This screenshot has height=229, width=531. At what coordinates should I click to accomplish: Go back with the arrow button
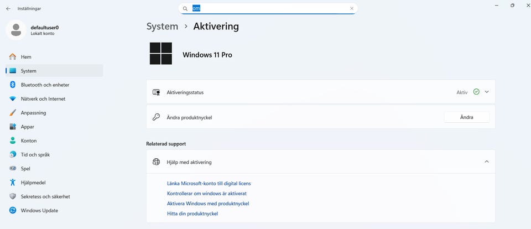8,9
